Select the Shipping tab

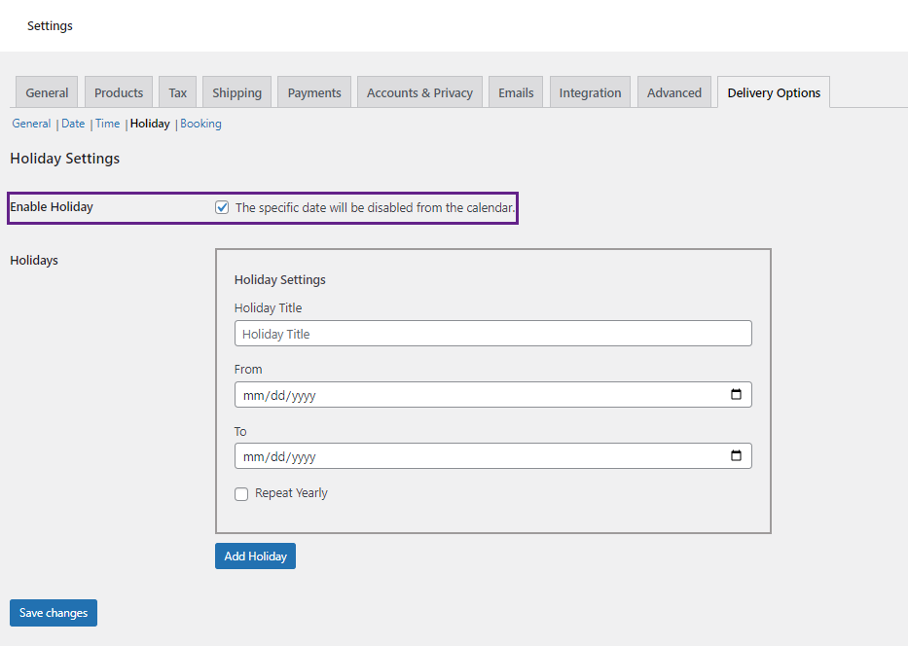click(x=236, y=92)
